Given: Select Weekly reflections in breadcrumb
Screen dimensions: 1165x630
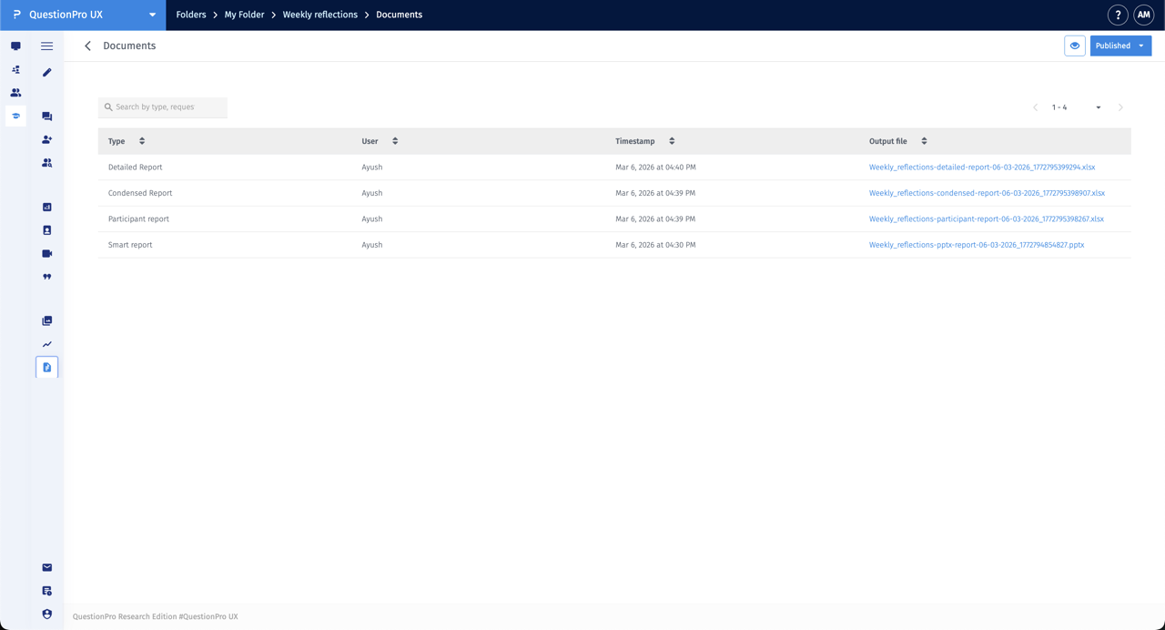Looking at the screenshot, I should [319, 15].
